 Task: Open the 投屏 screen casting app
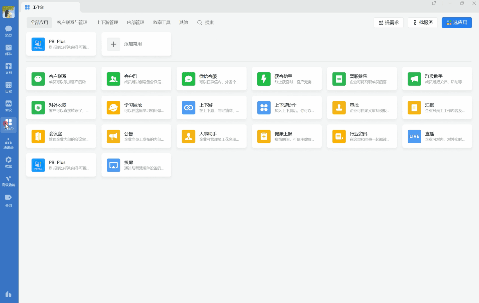click(136, 165)
